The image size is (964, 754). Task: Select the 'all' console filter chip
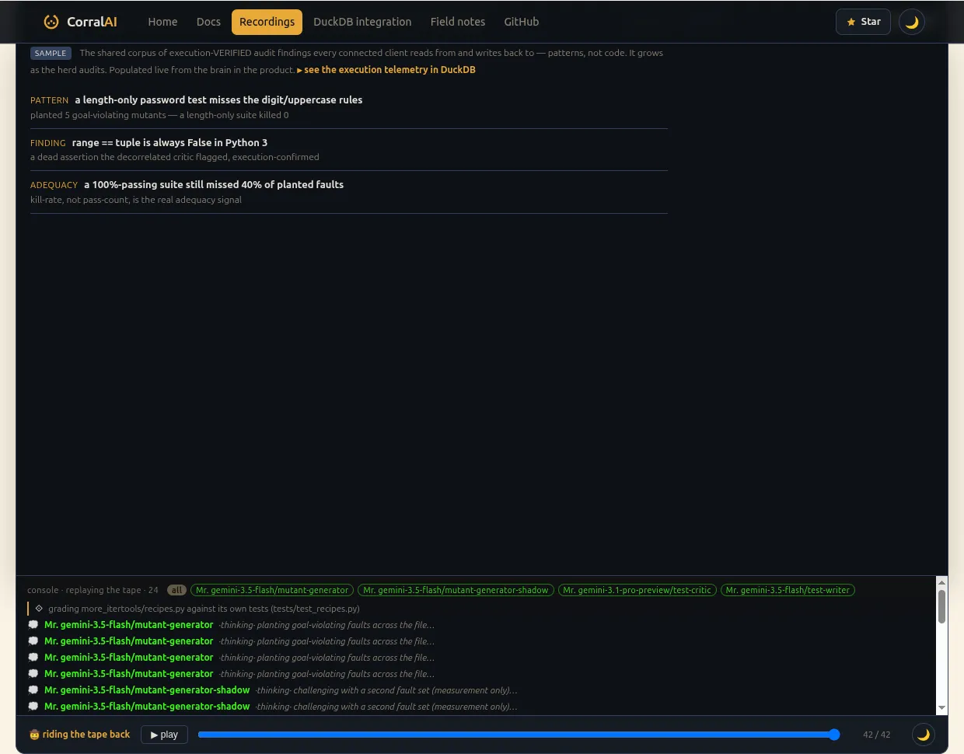tap(176, 590)
